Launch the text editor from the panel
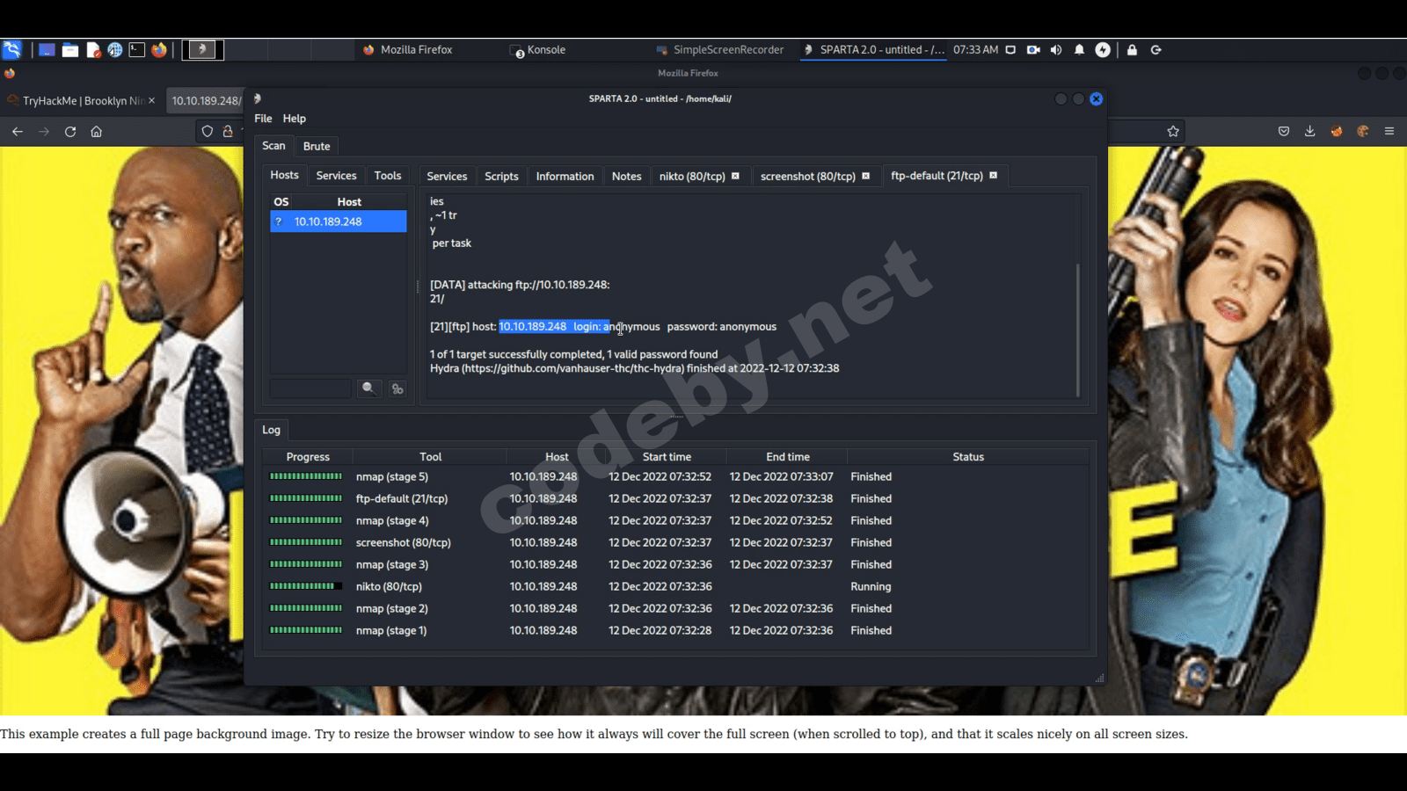Image resolution: width=1407 pixels, height=791 pixels. click(x=93, y=50)
